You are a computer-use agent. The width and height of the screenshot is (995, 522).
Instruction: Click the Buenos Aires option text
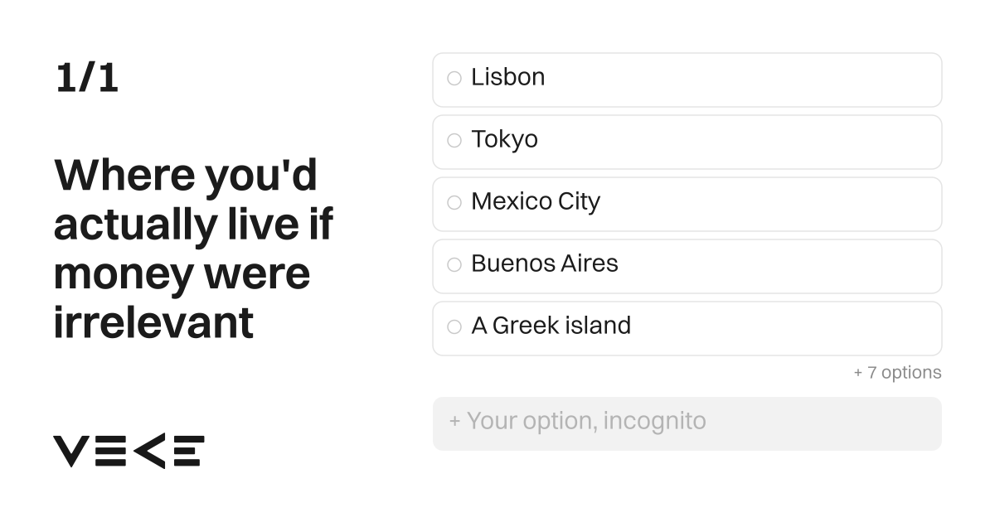click(545, 263)
